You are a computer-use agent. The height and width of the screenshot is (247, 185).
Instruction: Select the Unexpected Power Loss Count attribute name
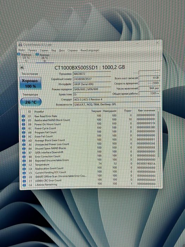(x=52, y=144)
